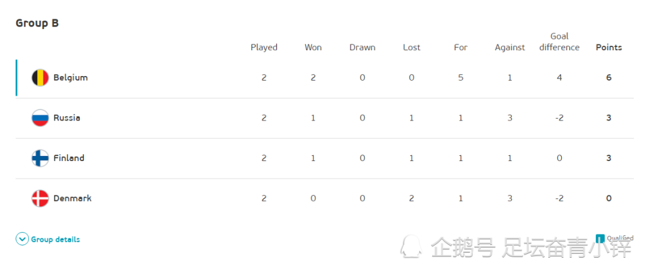Select the Played column header
The width and height of the screenshot is (645, 270).
pos(264,48)
